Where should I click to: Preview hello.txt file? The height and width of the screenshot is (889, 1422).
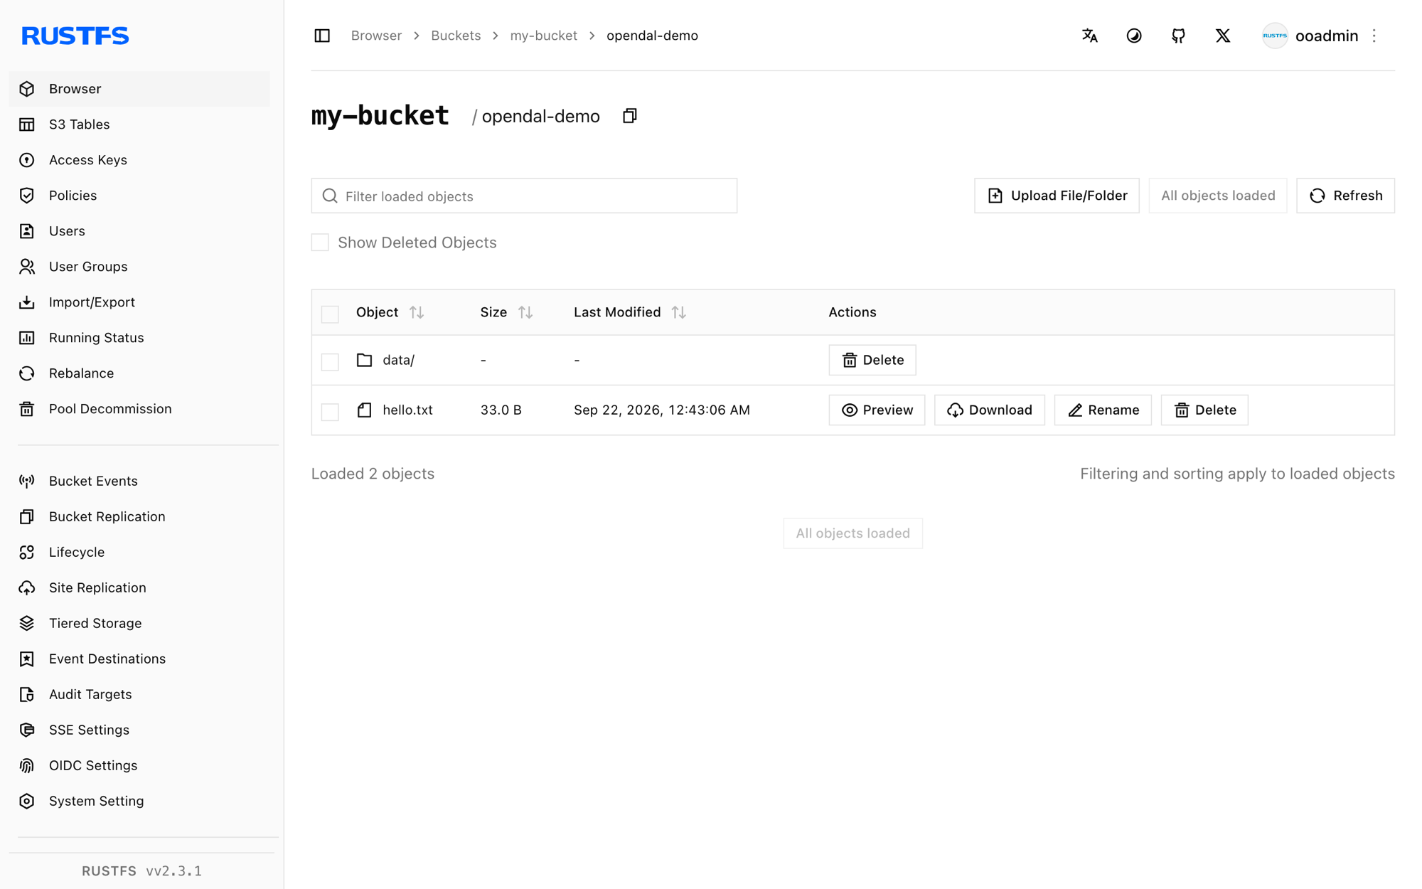pos(877,410)
